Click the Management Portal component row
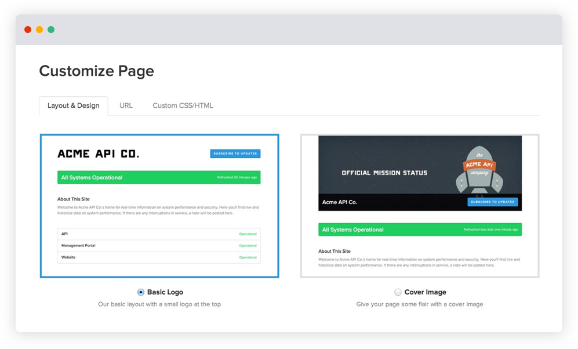 159,246
